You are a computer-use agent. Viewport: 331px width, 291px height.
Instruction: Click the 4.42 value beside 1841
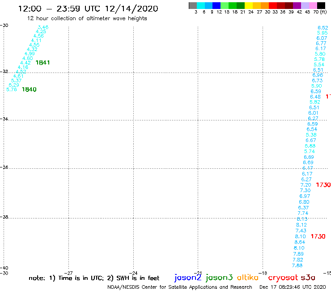25,63
